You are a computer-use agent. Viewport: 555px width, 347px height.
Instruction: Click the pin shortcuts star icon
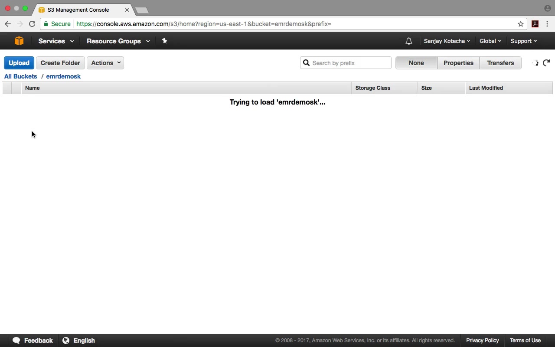click(164, 41)
